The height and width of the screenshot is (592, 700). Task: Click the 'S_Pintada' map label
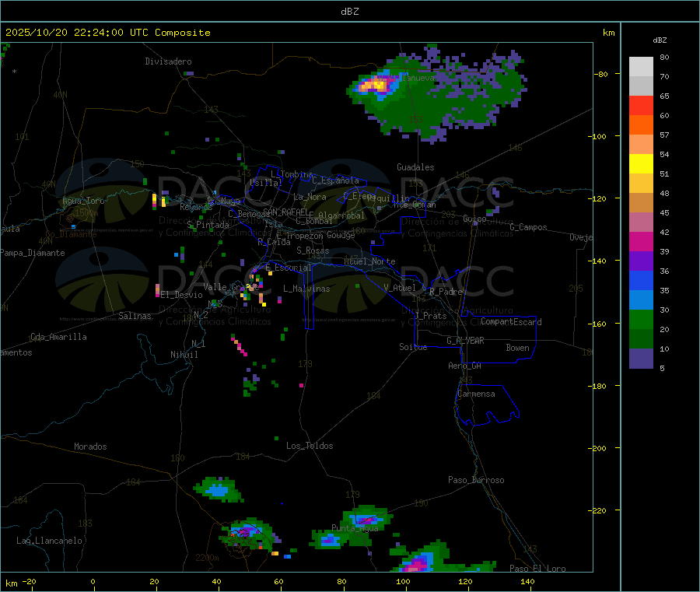pyautogui.click(x=208, y=225)
